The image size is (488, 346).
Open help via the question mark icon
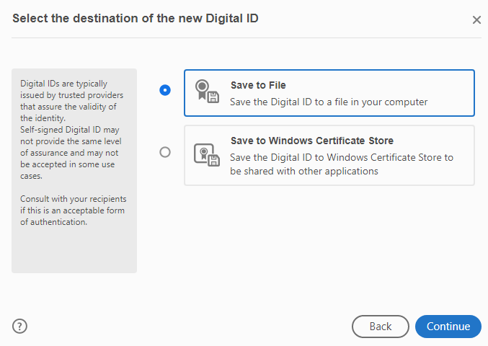[19, 326]
